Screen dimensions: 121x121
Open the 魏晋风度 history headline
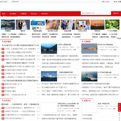pos(20,104)
